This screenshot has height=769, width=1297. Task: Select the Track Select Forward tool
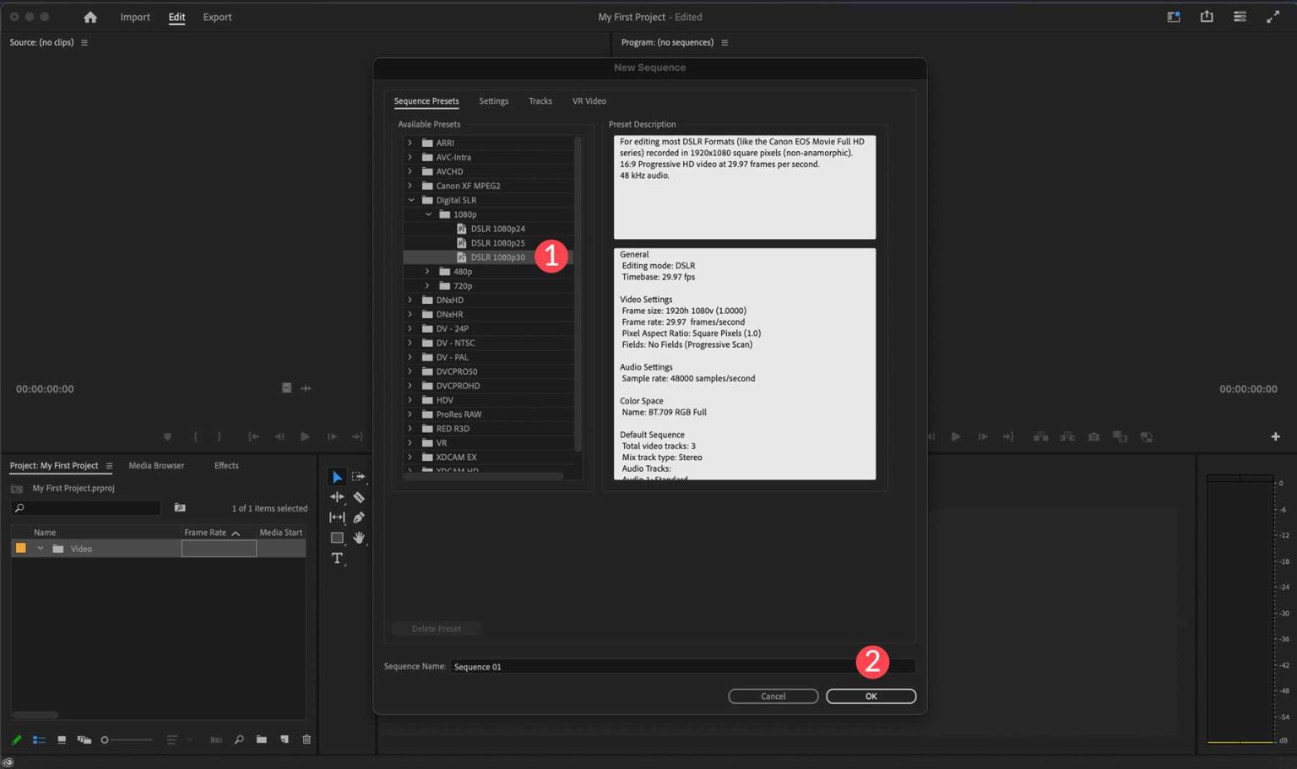click(x=358, y=476)
